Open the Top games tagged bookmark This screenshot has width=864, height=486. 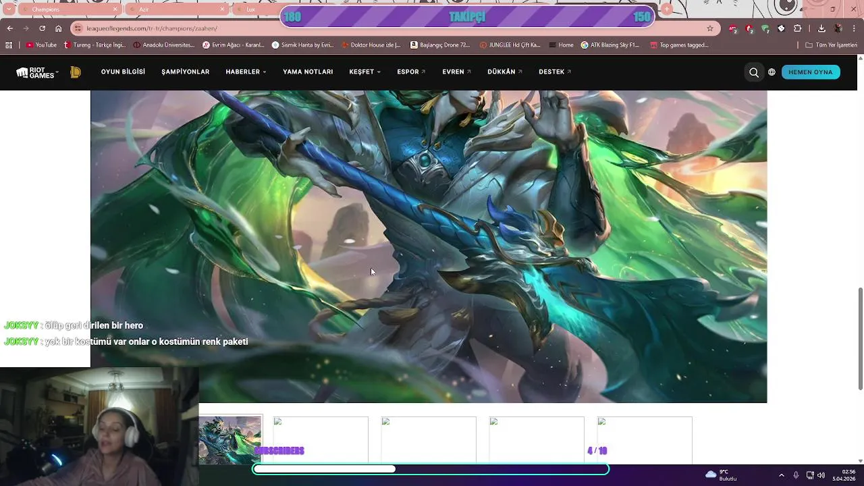coord(680,45)
